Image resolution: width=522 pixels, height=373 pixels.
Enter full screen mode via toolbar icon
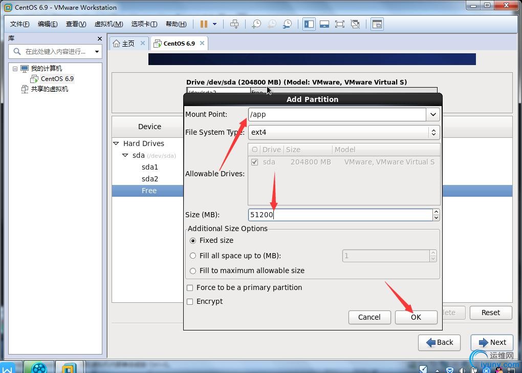(x=340, y=24)
